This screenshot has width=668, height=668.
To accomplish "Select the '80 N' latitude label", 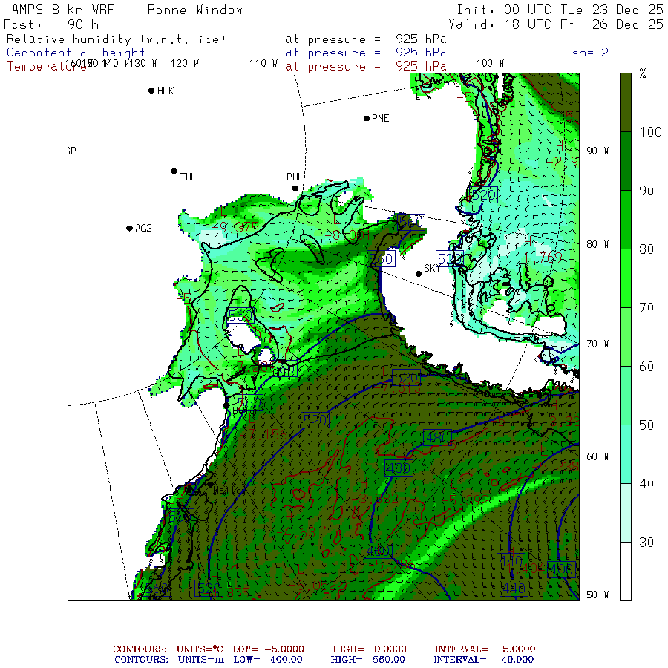I will 597,244.
